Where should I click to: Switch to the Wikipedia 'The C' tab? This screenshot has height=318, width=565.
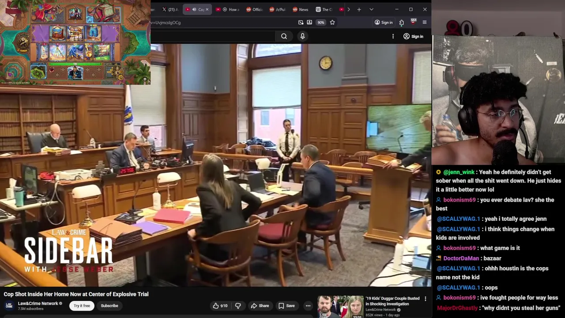point(324,9)
